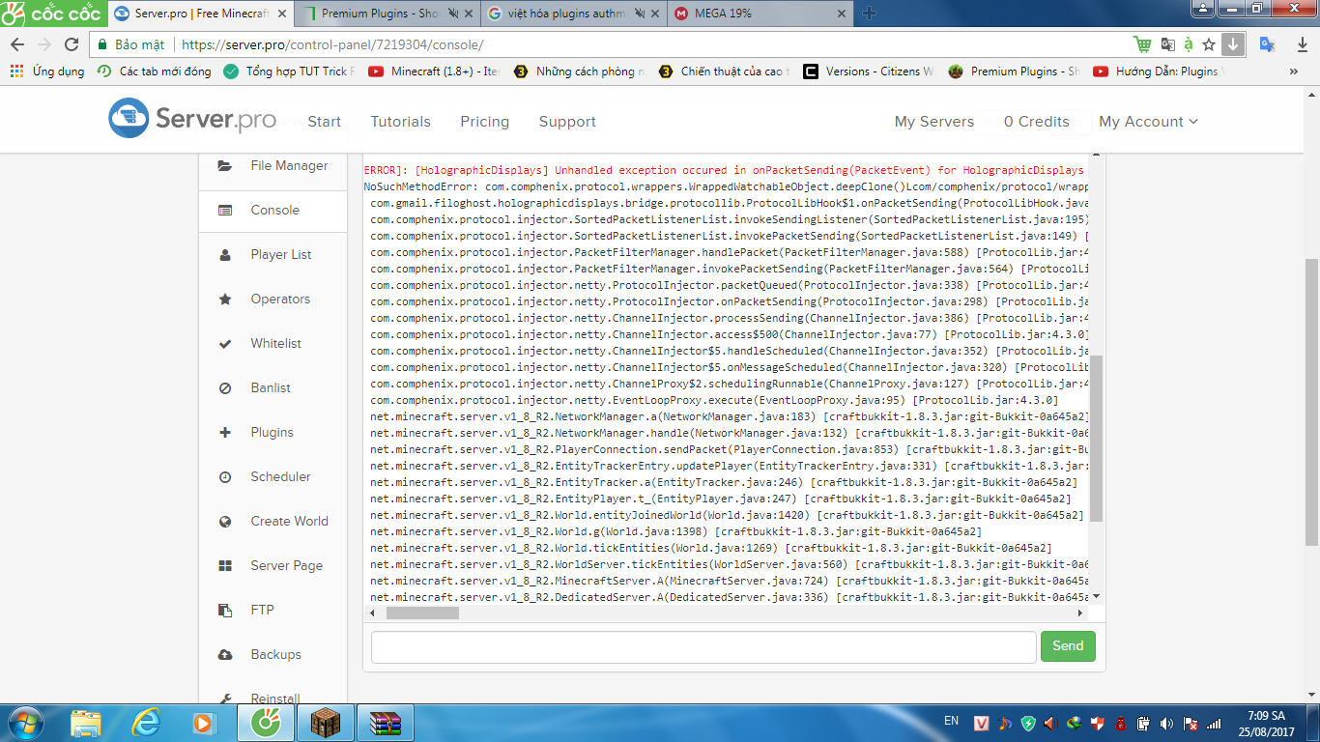
Task: Open Plugins via its plus icon
Action: point(225,433)
